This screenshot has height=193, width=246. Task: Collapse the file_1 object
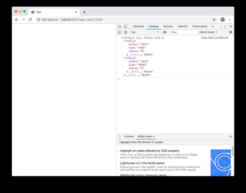(x=125, y=41)
